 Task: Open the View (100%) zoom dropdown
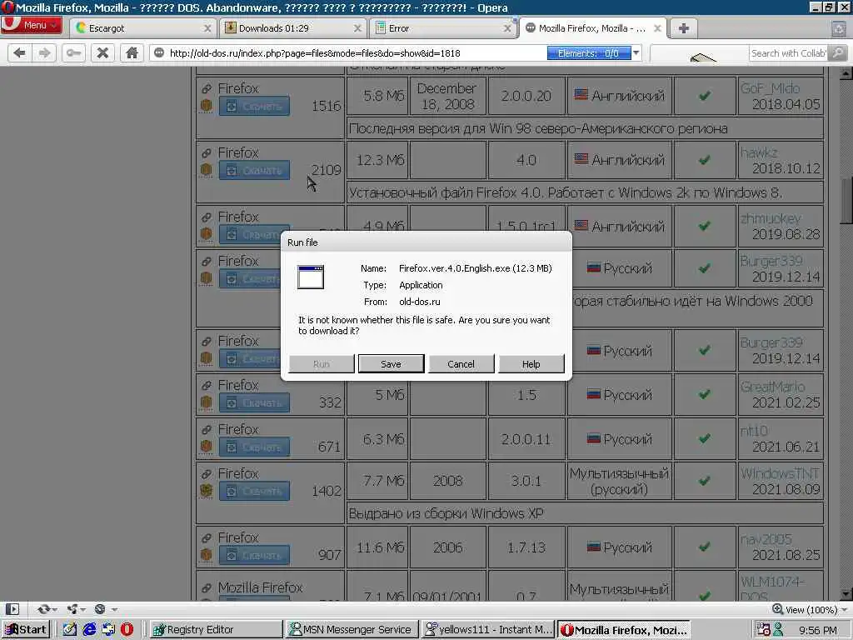tap(810, 609)
